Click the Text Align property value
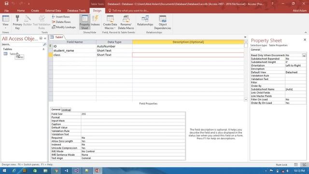Screen dimensions: 309x174 133,158
